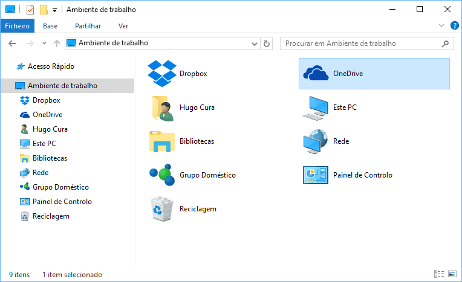Open the Rede network icon in main pane
Screen dimensions: 462x282
click(x=314, y=141)
